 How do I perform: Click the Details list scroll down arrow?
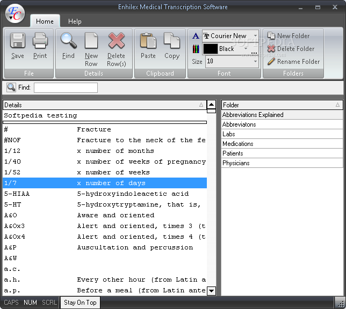click(x=211, y=291)
